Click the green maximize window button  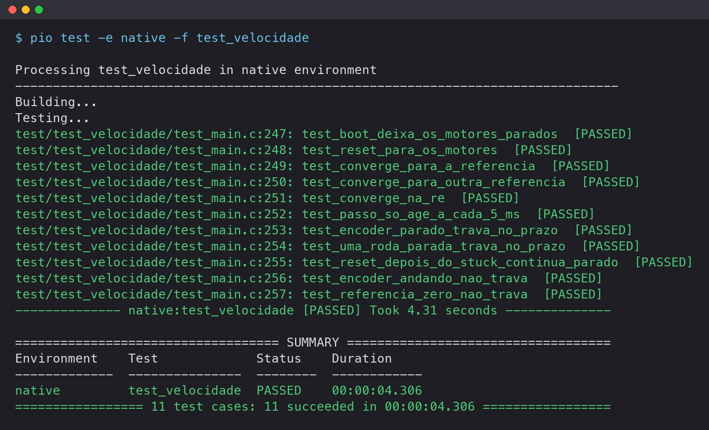click(x=39, y=9)
